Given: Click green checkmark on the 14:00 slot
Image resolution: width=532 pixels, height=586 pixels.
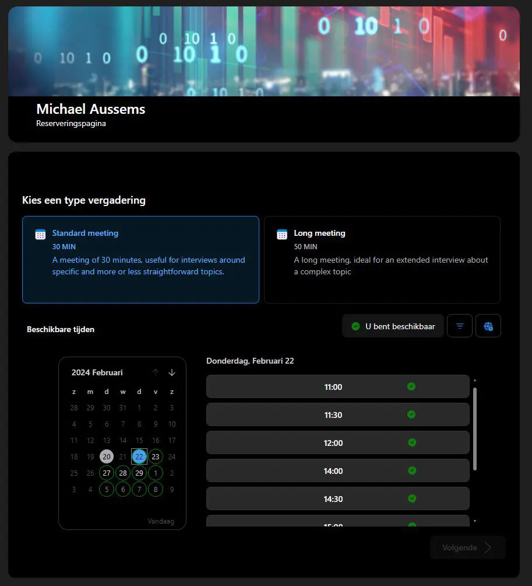Looking at the screenshot, I should [x=412, y=470].
